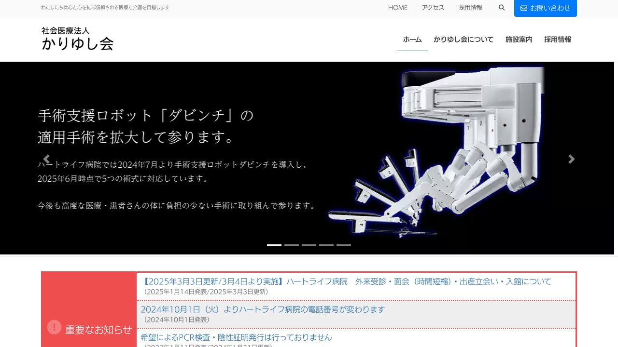Jump to third carousel slide indicator
618x347 pixels.
pyautogui.click(x=309, y=245)
